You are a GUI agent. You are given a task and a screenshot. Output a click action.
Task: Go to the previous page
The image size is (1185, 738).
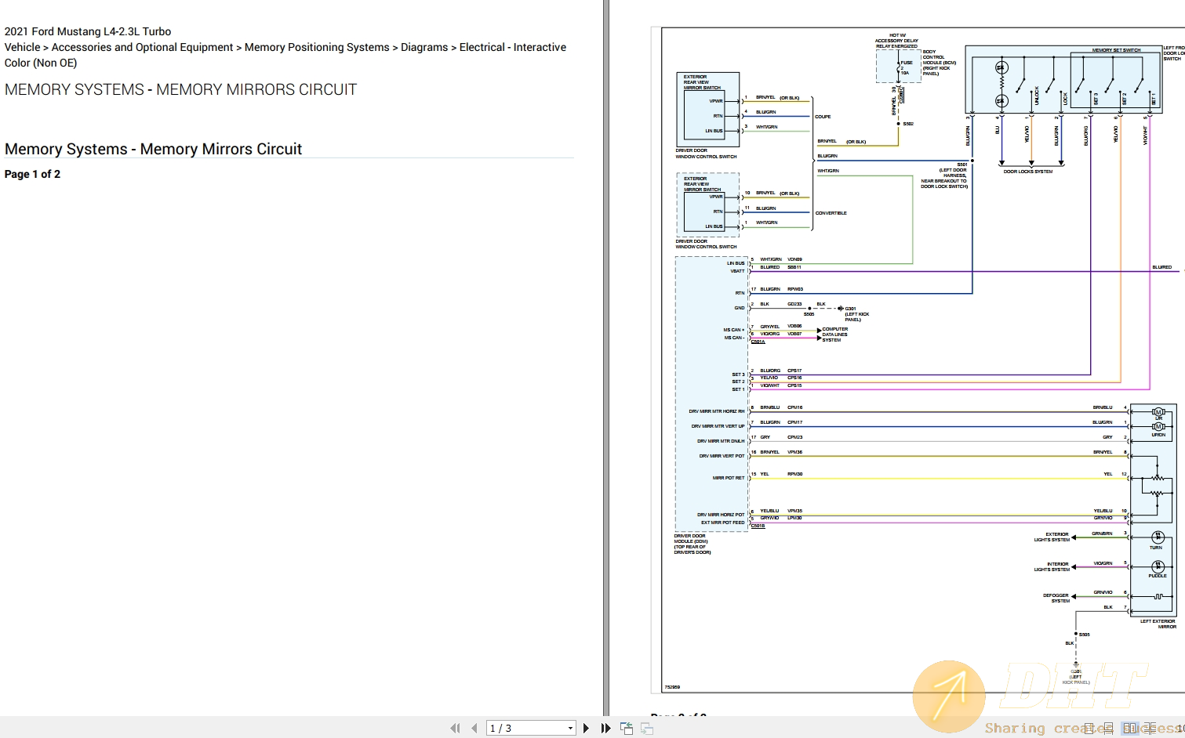(x=474, y=728)
